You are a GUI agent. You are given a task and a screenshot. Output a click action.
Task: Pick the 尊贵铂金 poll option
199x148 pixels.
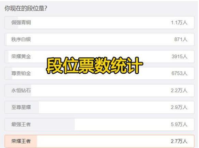click(99, 73)
